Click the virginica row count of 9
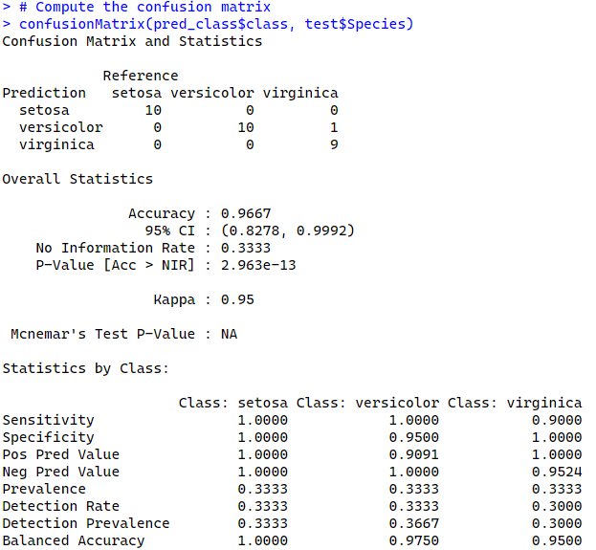Image resolution: width=596 pixels, height=550 pixels. (334, 144)
